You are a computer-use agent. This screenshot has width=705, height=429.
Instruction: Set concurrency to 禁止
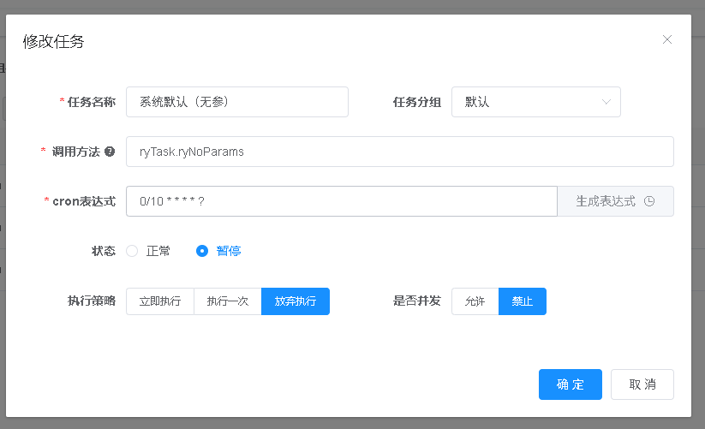point(523,301)
